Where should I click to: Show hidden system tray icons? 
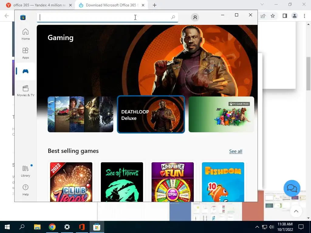click(x=257, y=227)
